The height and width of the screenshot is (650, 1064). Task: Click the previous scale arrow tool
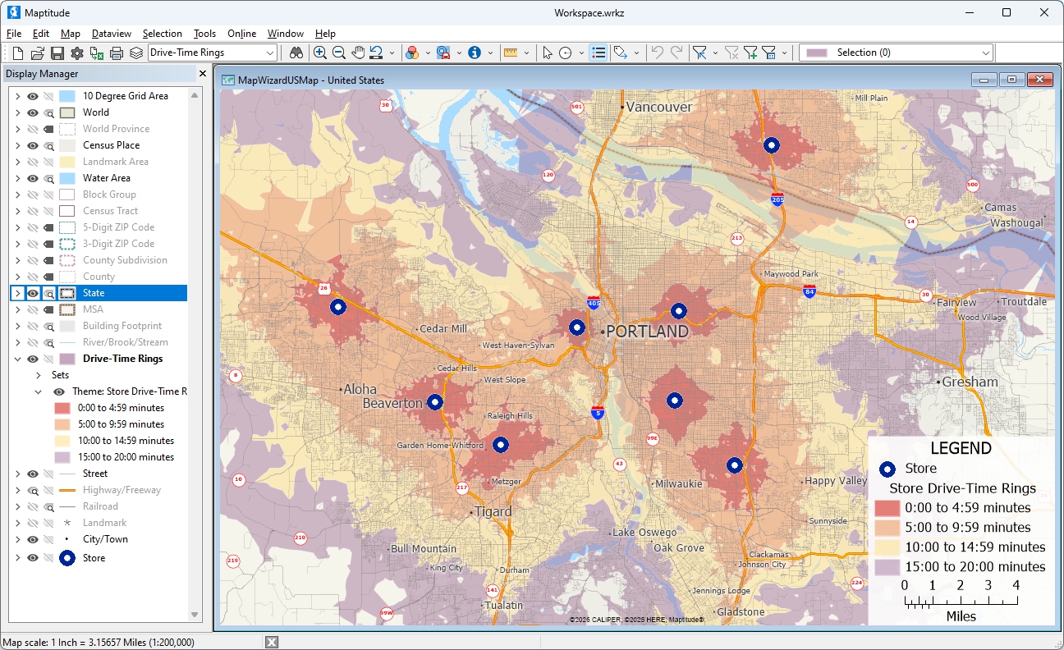(x=377, y=53)
